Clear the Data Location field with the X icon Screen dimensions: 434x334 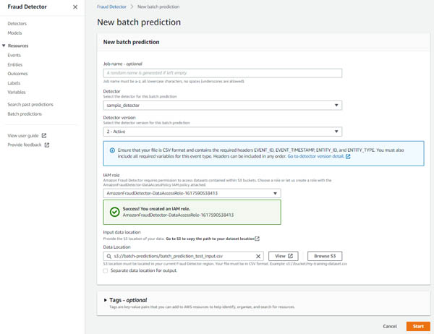[258, 256]
